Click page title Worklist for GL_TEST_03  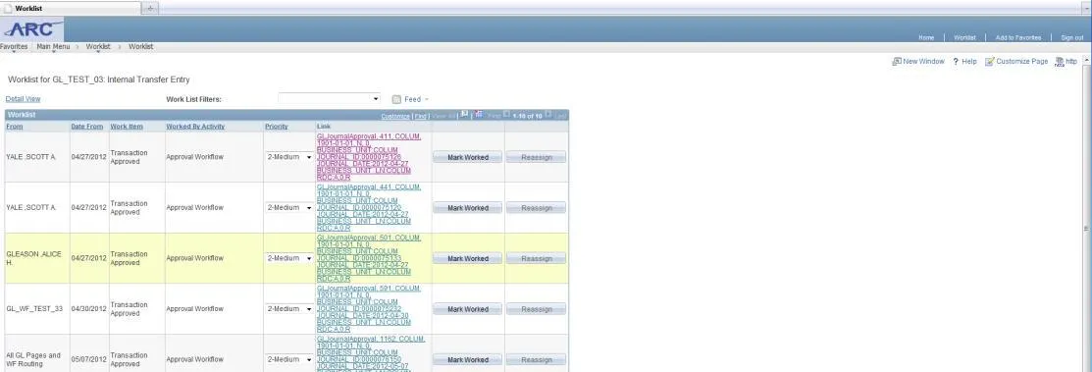pyautogui.click(x=99, y=80)
